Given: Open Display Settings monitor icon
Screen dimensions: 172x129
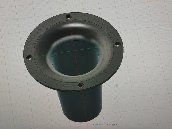Looking at the screenshot, I should tap(109, 124).
